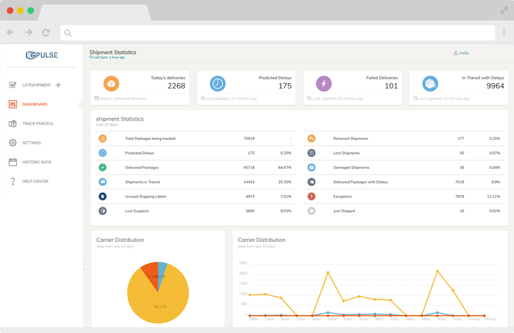Open Help Center question mark icon
Image resolution: width=514 pixels, height=333 pixels.
[x=12, y=182]
